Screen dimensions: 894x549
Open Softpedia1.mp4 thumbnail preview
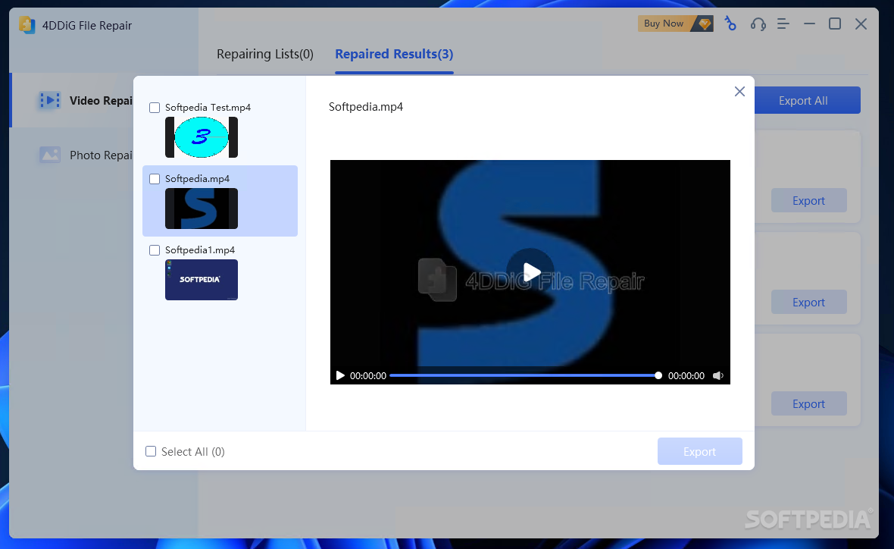click(202, 280)
